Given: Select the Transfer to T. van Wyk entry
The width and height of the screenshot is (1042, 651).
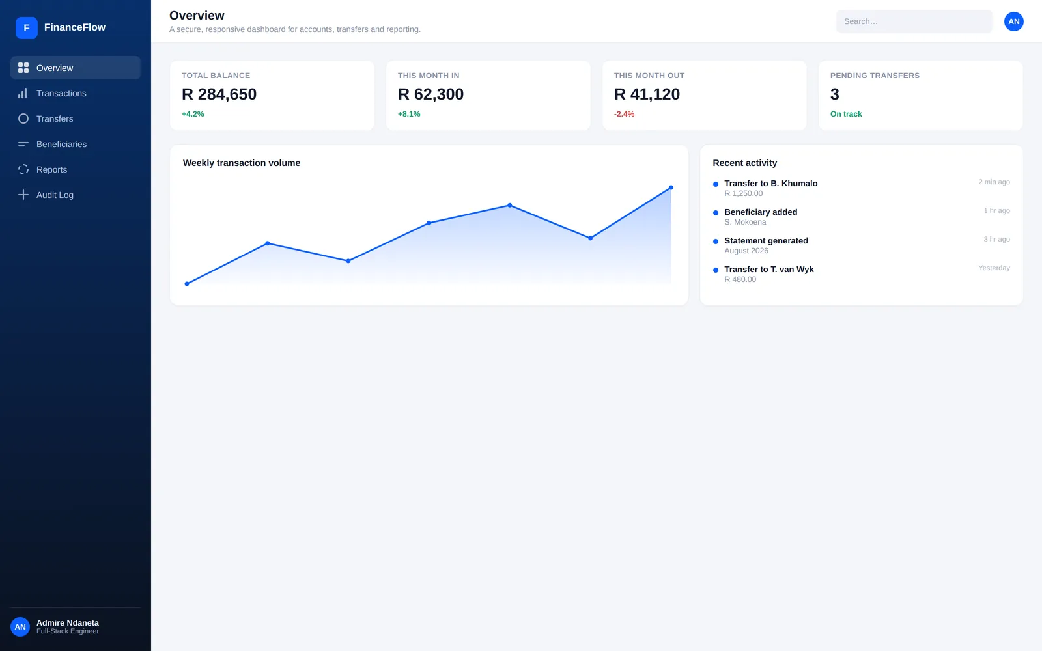Looking at the screenshot, I should click(x=862, y=274).
